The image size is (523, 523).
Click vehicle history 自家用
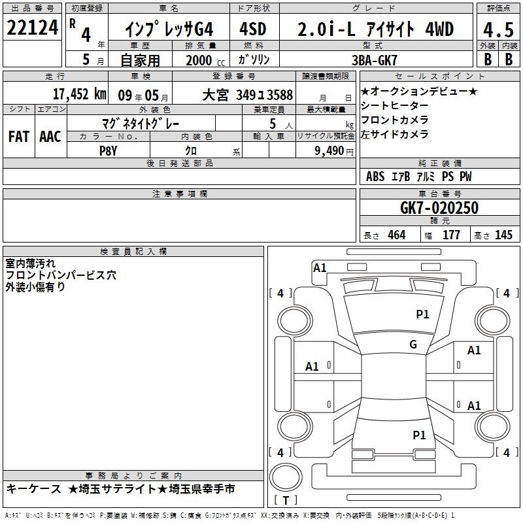tap(140, 60)
